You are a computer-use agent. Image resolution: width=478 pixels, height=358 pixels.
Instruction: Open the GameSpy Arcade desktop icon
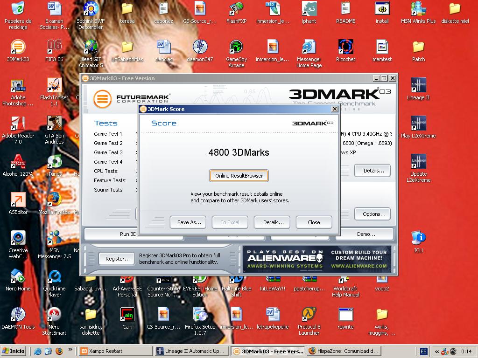[236, 48]
